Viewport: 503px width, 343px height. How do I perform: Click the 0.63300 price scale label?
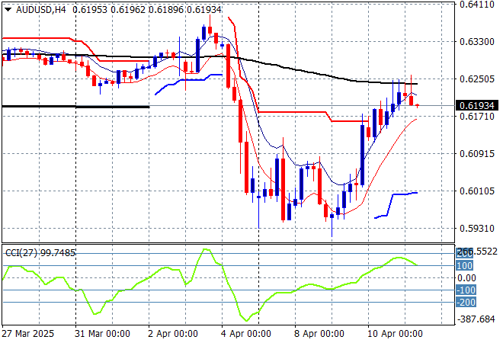(476, 41)
